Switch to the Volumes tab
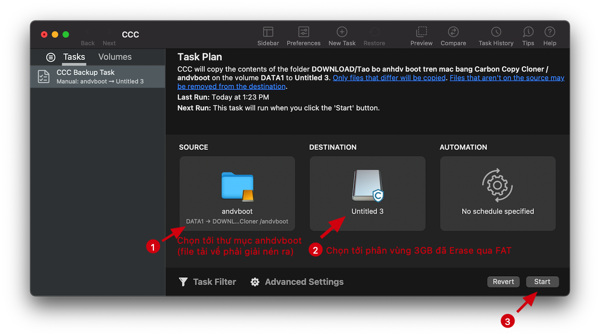This screenshot has width=600, height=336. point(114,57)
